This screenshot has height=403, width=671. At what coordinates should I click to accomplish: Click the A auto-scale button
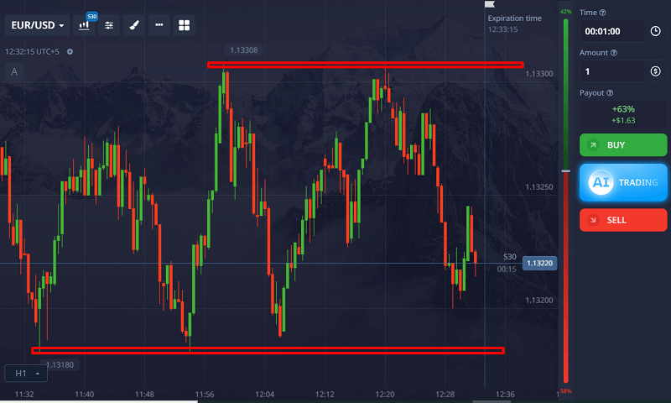click(14, 71)
